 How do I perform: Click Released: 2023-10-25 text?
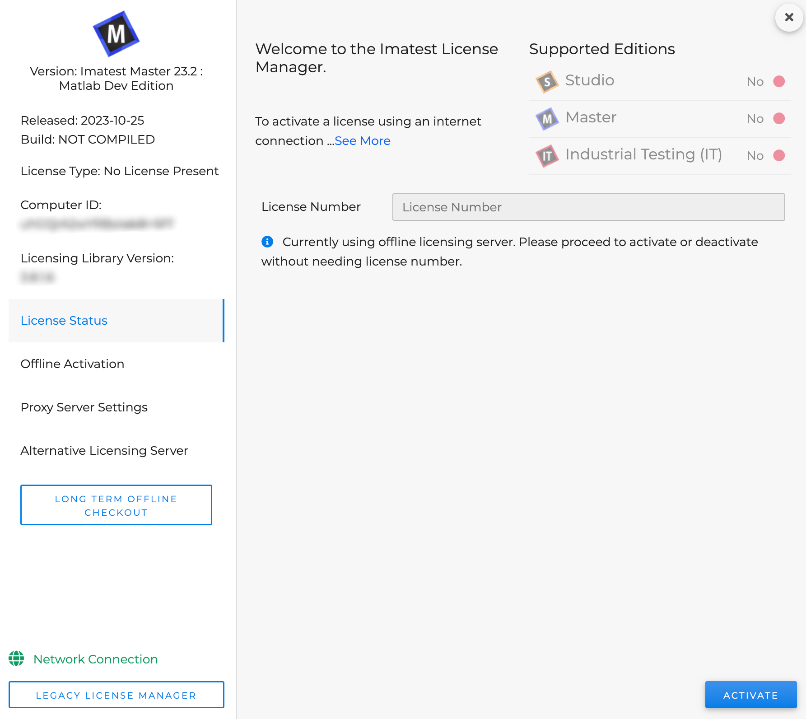pos(82,121)
